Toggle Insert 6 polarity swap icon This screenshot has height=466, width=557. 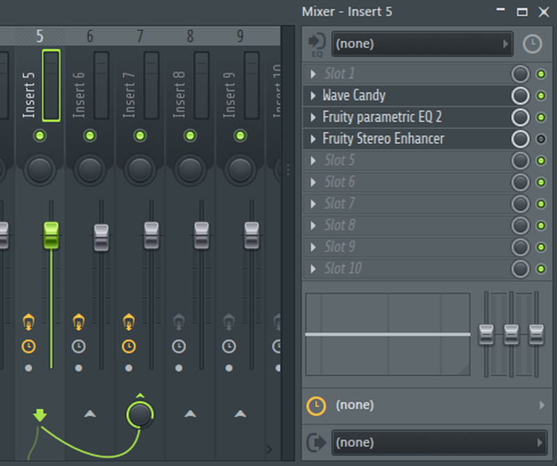[79, 322]
